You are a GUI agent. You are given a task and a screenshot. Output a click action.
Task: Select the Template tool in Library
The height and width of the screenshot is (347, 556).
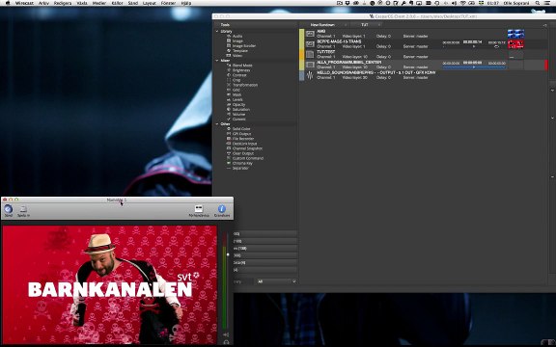coord(240,51)
